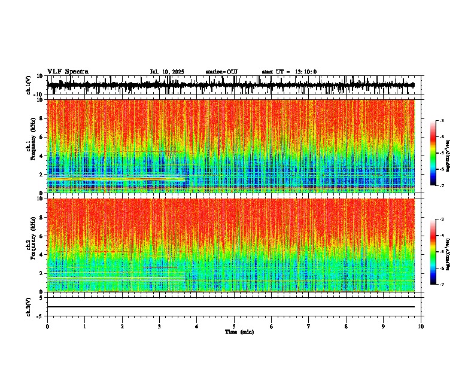Click the "start UT = 13:10:0" header text
This screenshot has height=366, width=474.
[289, 72]
